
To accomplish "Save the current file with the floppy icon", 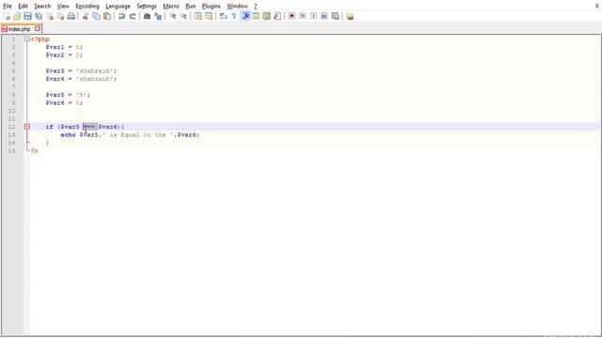I will tap(27, 16).
